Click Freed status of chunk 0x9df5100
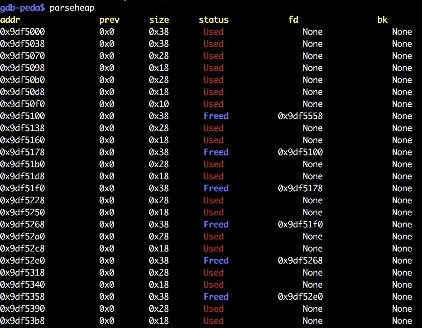422x328 pixels. click(216, 116)
